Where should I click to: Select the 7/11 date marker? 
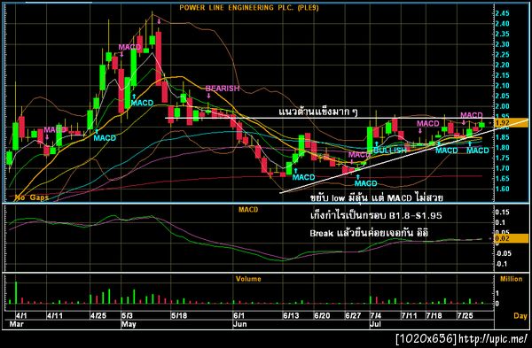tap(409, 316)
